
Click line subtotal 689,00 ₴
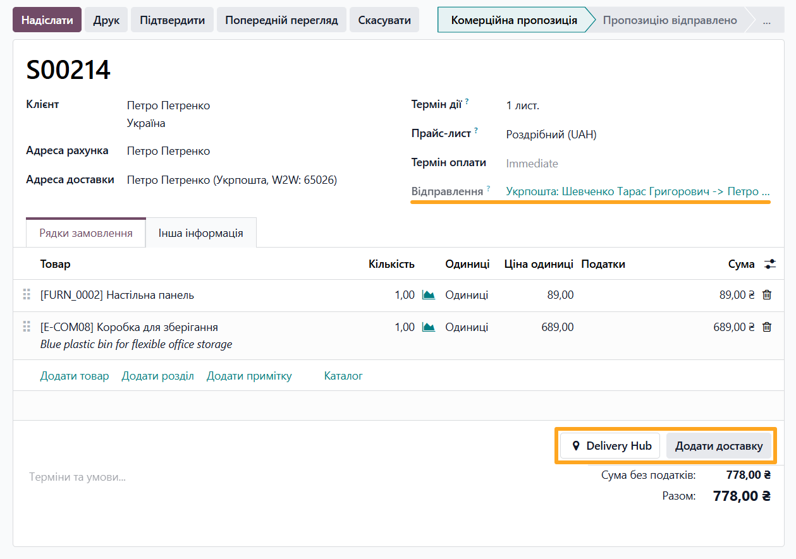(734, 327)
